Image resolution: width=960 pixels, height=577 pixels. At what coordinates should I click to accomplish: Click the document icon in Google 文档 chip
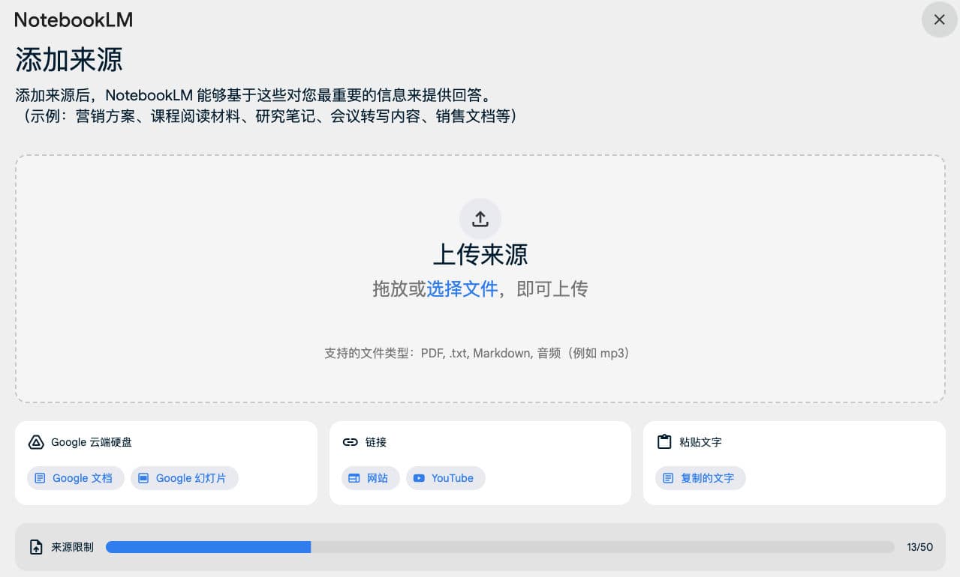point(41,478)
